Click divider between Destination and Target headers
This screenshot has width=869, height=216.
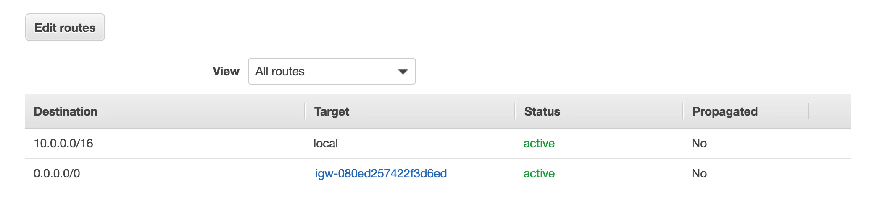(x=305, y=111)
